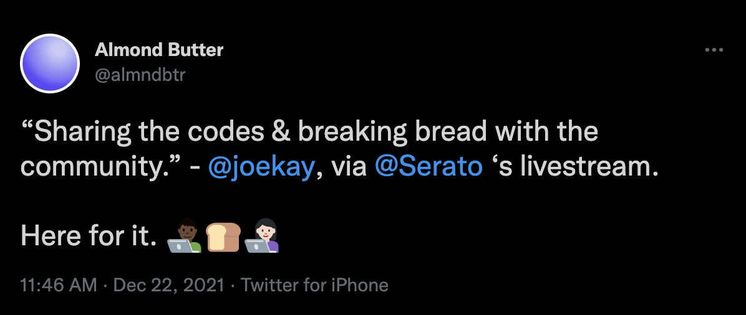The width and height of the screenshot is (746, 315).
Task: Click the word "community." in the tweet
Action: coord(103,168)
